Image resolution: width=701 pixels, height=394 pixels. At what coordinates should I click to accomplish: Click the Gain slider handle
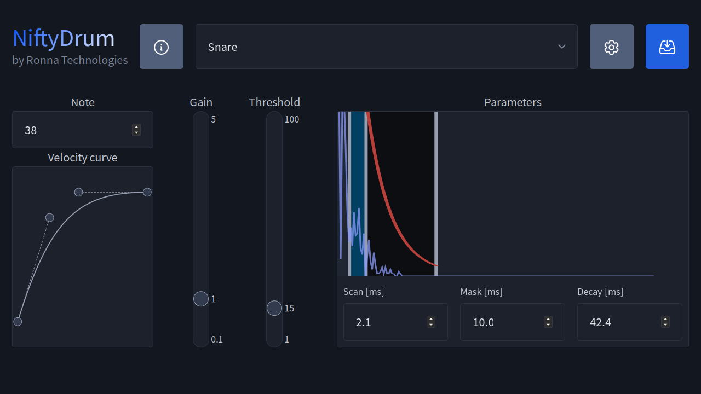[201, 299]
